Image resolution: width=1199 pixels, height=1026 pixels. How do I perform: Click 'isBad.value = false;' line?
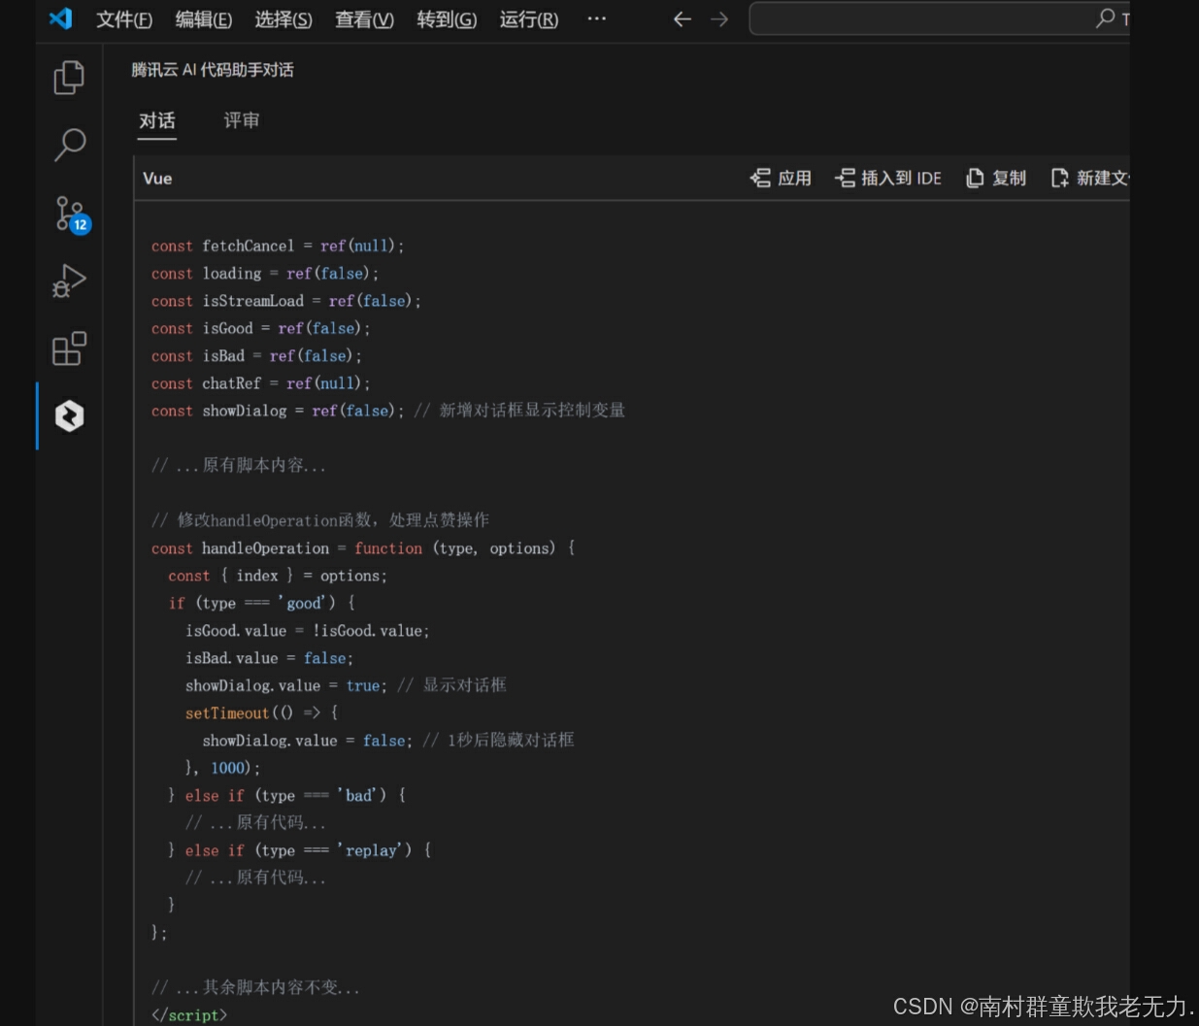pos(269,658)
